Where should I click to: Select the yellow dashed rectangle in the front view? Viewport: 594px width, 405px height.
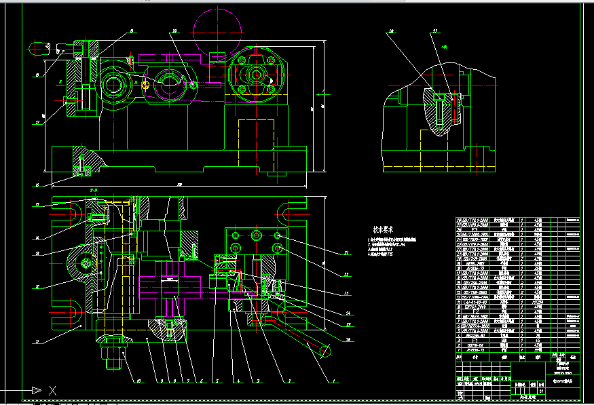[256, 142]
